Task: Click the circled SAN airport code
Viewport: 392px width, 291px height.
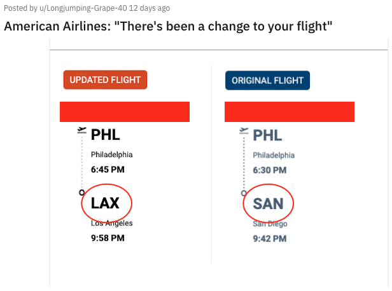Action: tap(267, 204)
